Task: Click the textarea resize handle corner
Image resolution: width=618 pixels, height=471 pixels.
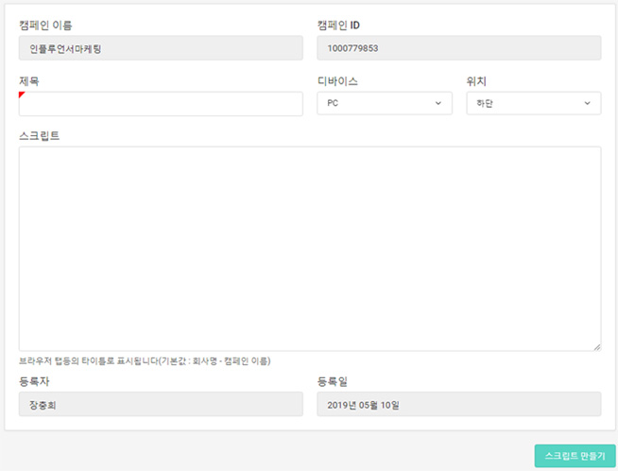Action: [x=597, y=347]
